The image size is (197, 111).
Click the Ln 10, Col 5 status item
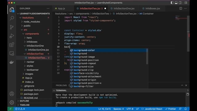[x=104, y=109]
